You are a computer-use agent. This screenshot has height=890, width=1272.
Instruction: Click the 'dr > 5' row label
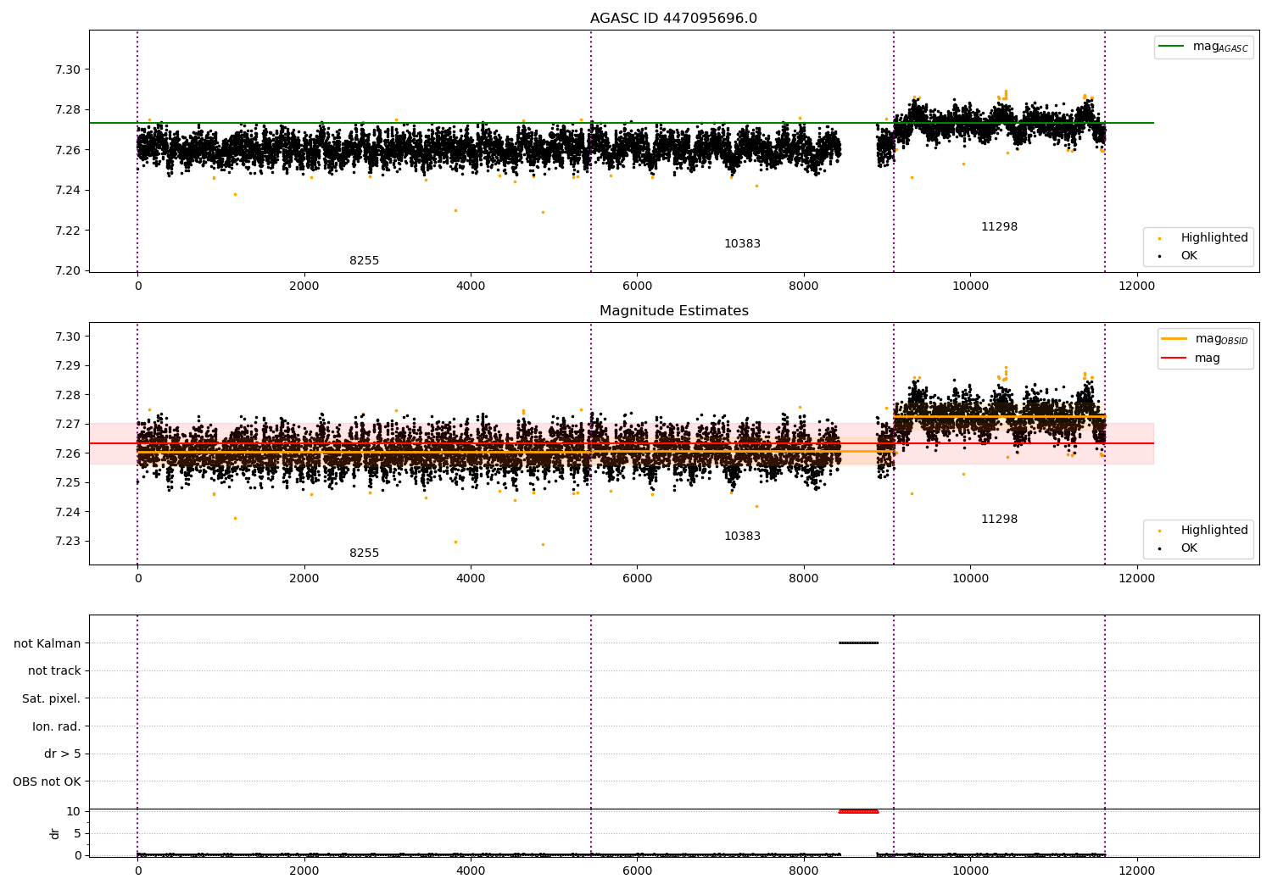[x=63, y=754]
